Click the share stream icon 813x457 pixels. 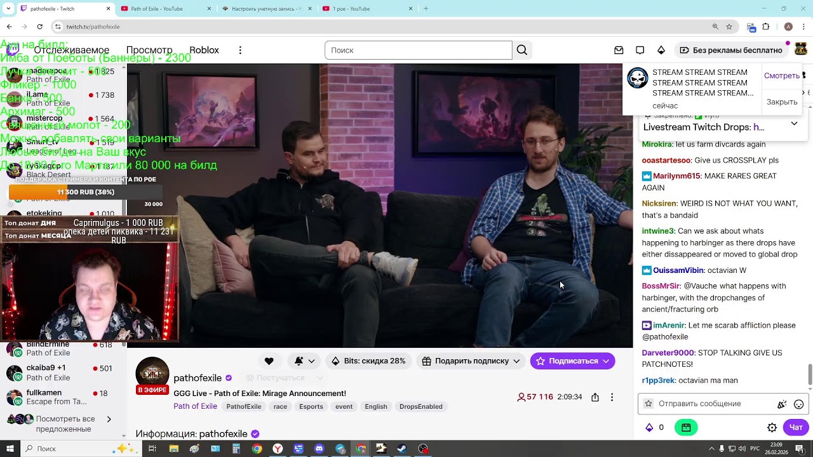tap(595, 397)
